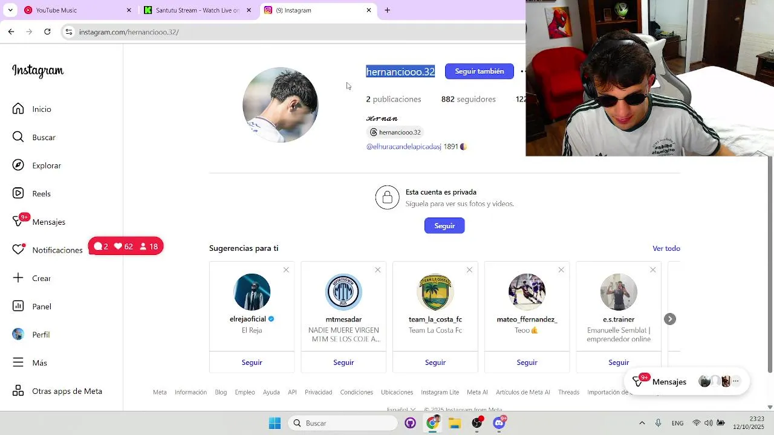Click the Threads badge hernanciooo.32
774x435 pixels.
pos(394,132)
